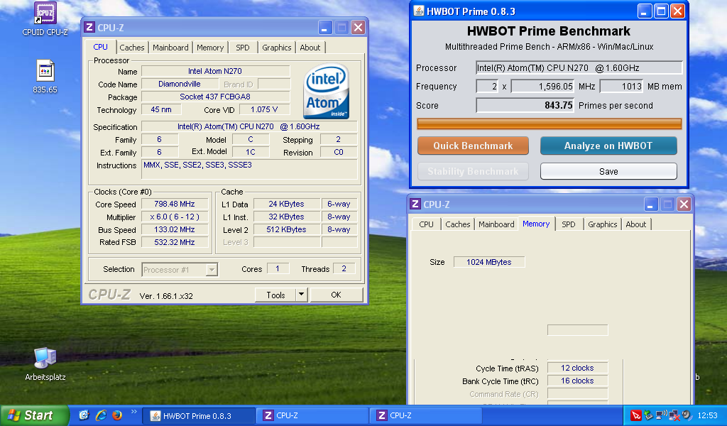Screen dimensions: 727x426
Task: Select the 835.65 file icon on desktop
Action: tap(45, 77)
